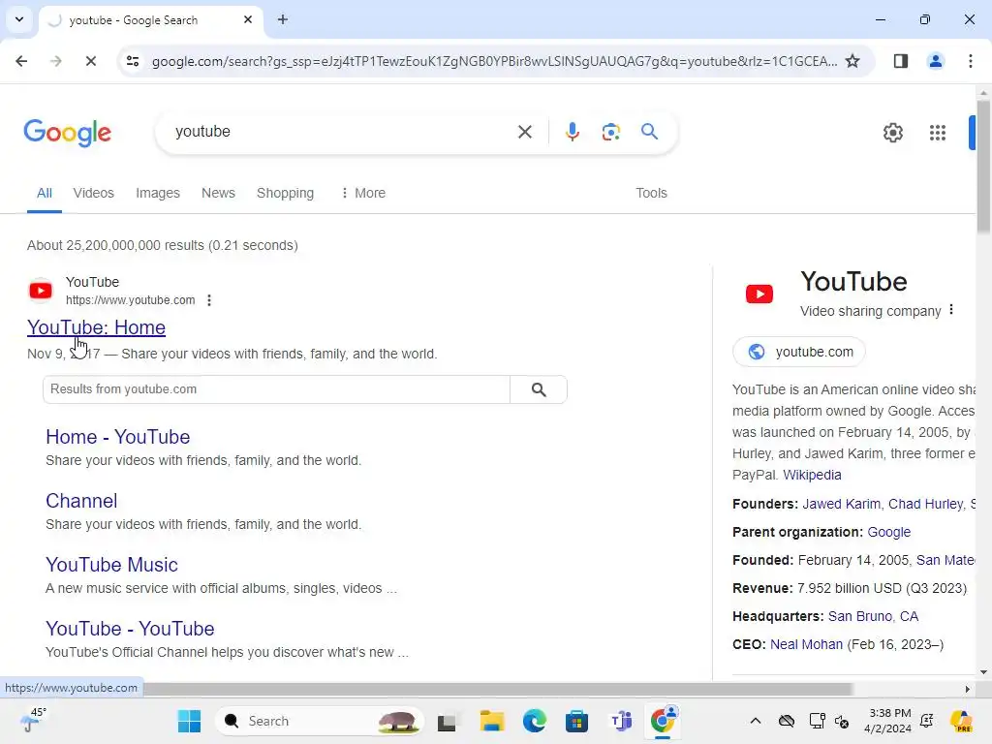Click the browser back arrow
This screenshot has width=992, height=744.
click(21, 61)
